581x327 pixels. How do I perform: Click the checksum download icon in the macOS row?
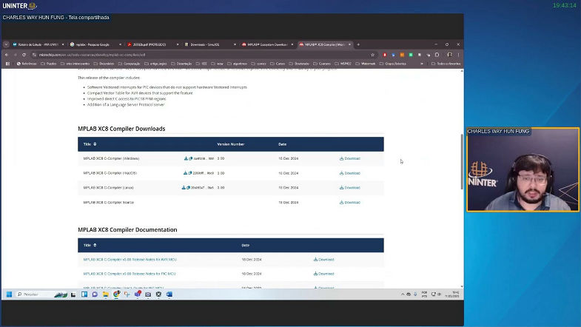185,173
